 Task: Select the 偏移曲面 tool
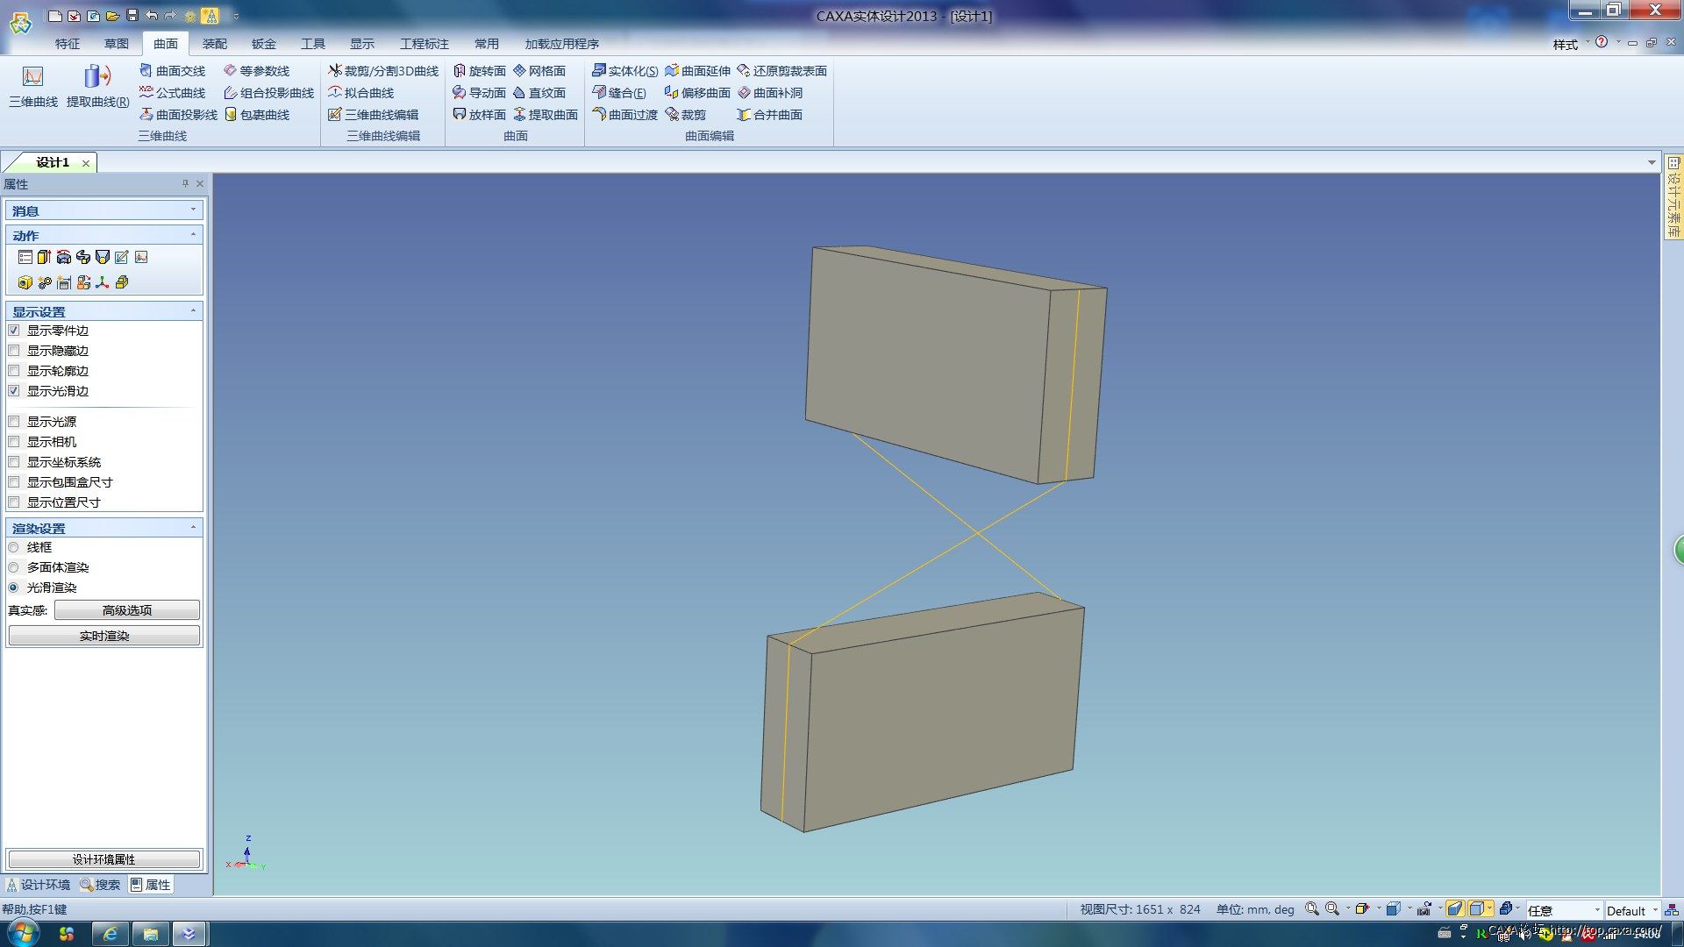pyautogui.click(x=697, y=93)
